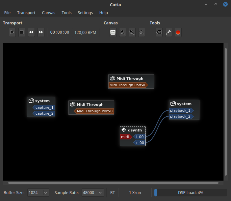
Task: Zoom in on the canvas
Action: click(x=122, y=32)
